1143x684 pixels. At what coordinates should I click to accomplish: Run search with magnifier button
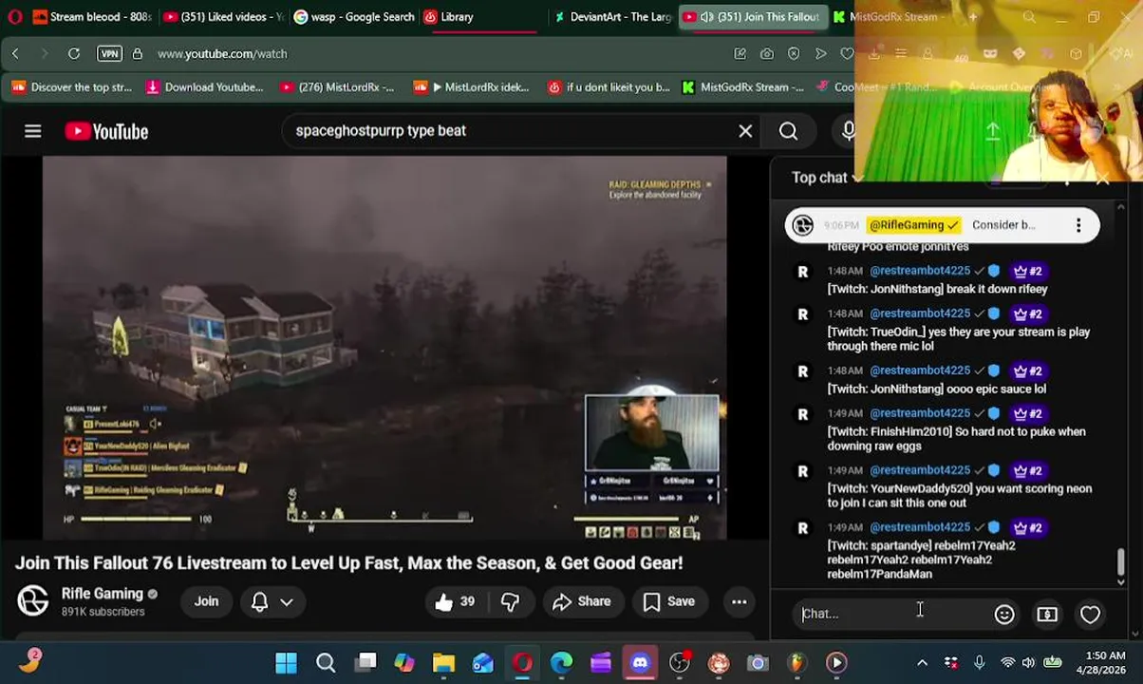(788, 131)
